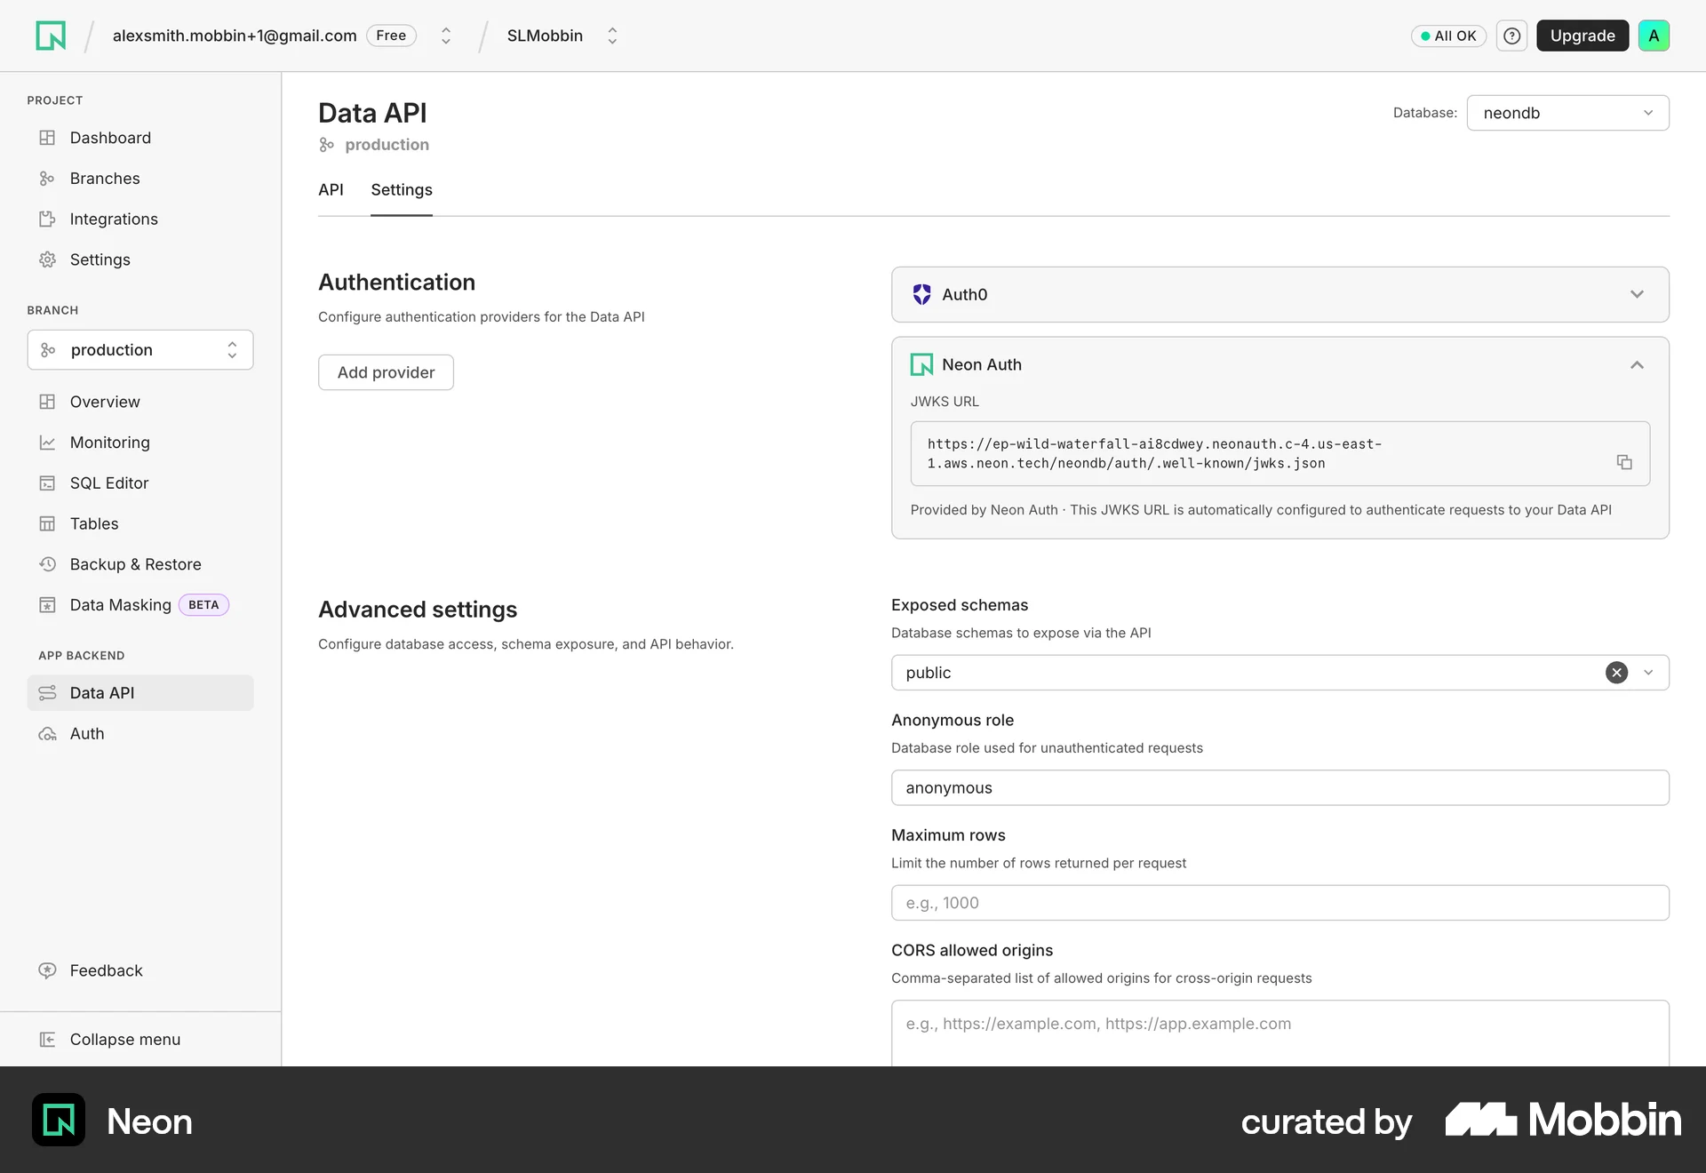Click the Integrations puzzle icon
Screen dimensions: 1706x1173
(x=47, y=219)
